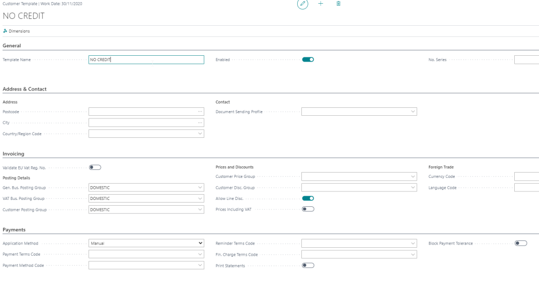The height and width of the screenshot is (282, 539).
Task: Click the plus icon to create new
Action: [320, 4]
